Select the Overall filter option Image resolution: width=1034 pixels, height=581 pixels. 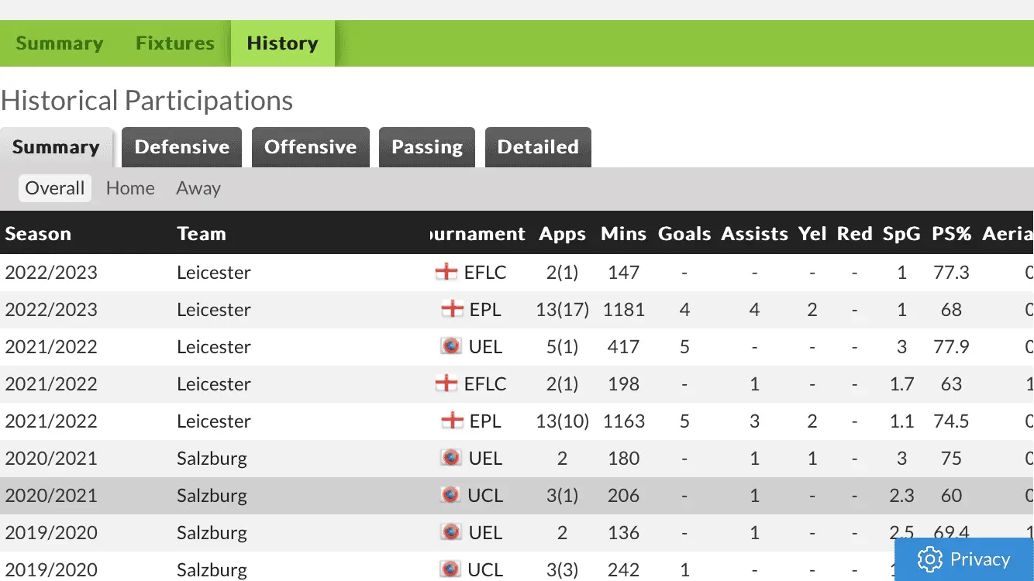pyautogui.click(x=55, y=188)
